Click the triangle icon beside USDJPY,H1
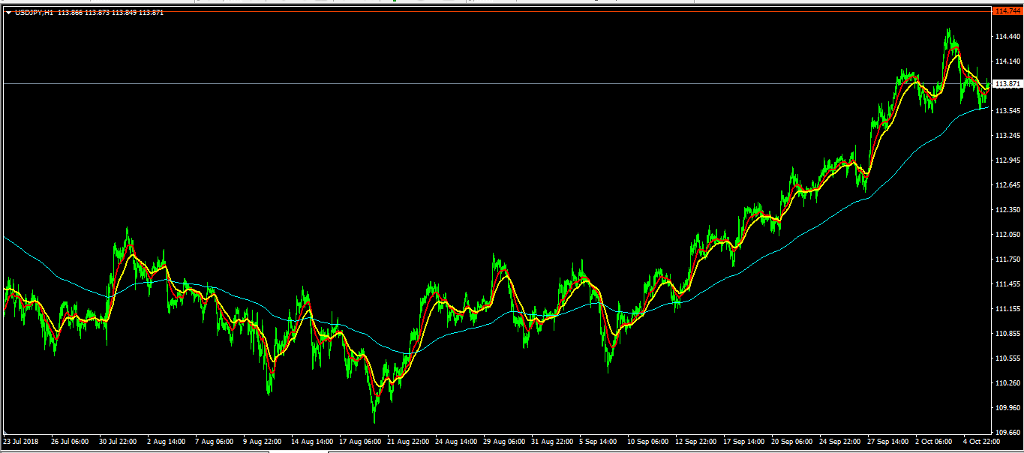Image resolution: width=1024 pixels, height=453 pixels. [x=8, y=13]
